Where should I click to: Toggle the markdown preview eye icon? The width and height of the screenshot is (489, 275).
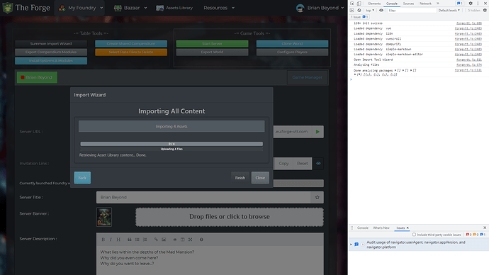(x=174, y=240)
